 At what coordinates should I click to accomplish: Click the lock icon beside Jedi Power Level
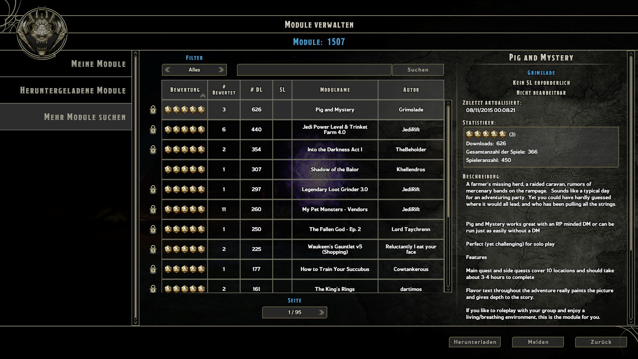click(x=153, y=130)
